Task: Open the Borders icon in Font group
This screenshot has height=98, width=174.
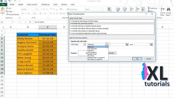Action: pyautogui.click(x=35, y=14)
